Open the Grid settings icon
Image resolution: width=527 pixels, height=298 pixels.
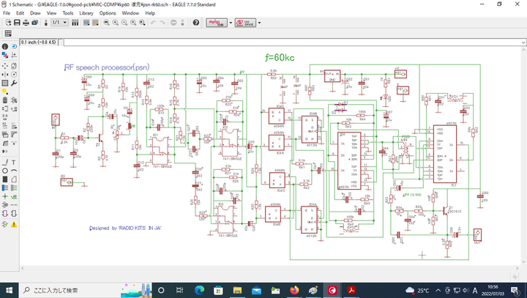(7, 33)
